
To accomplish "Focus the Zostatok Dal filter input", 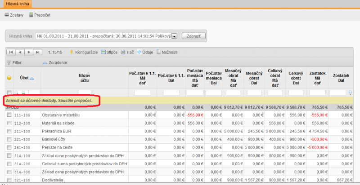I will coord(338,92).
